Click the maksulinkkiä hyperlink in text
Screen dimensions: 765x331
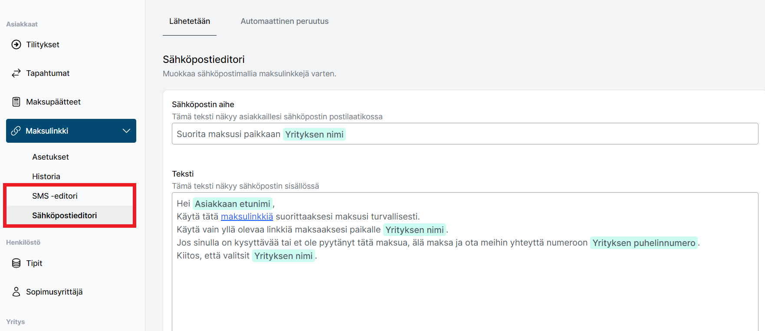pyautogui.click(x=247, y=216)
